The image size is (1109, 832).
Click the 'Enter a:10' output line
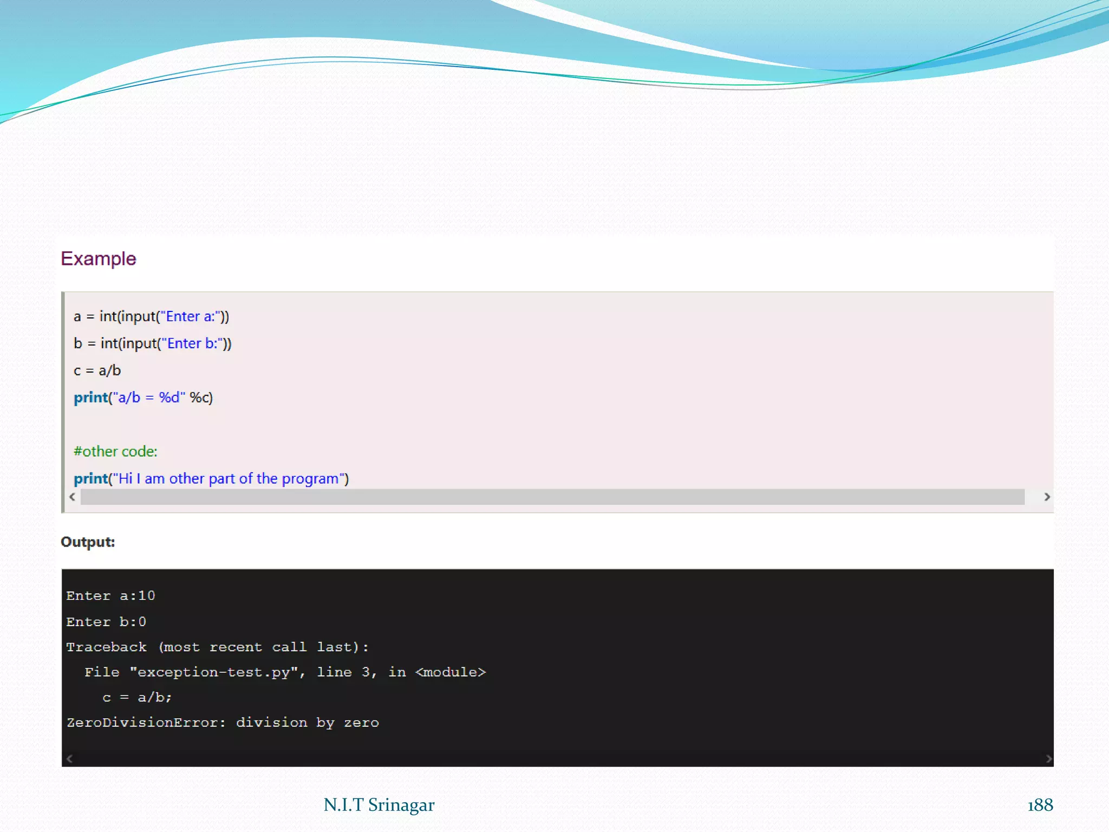click(x=110, y=596)
